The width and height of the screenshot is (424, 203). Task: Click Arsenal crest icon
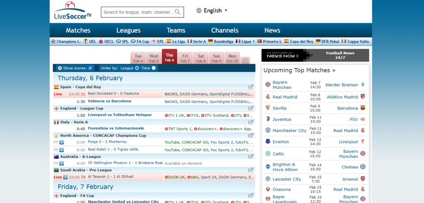[x=363, y=179]
